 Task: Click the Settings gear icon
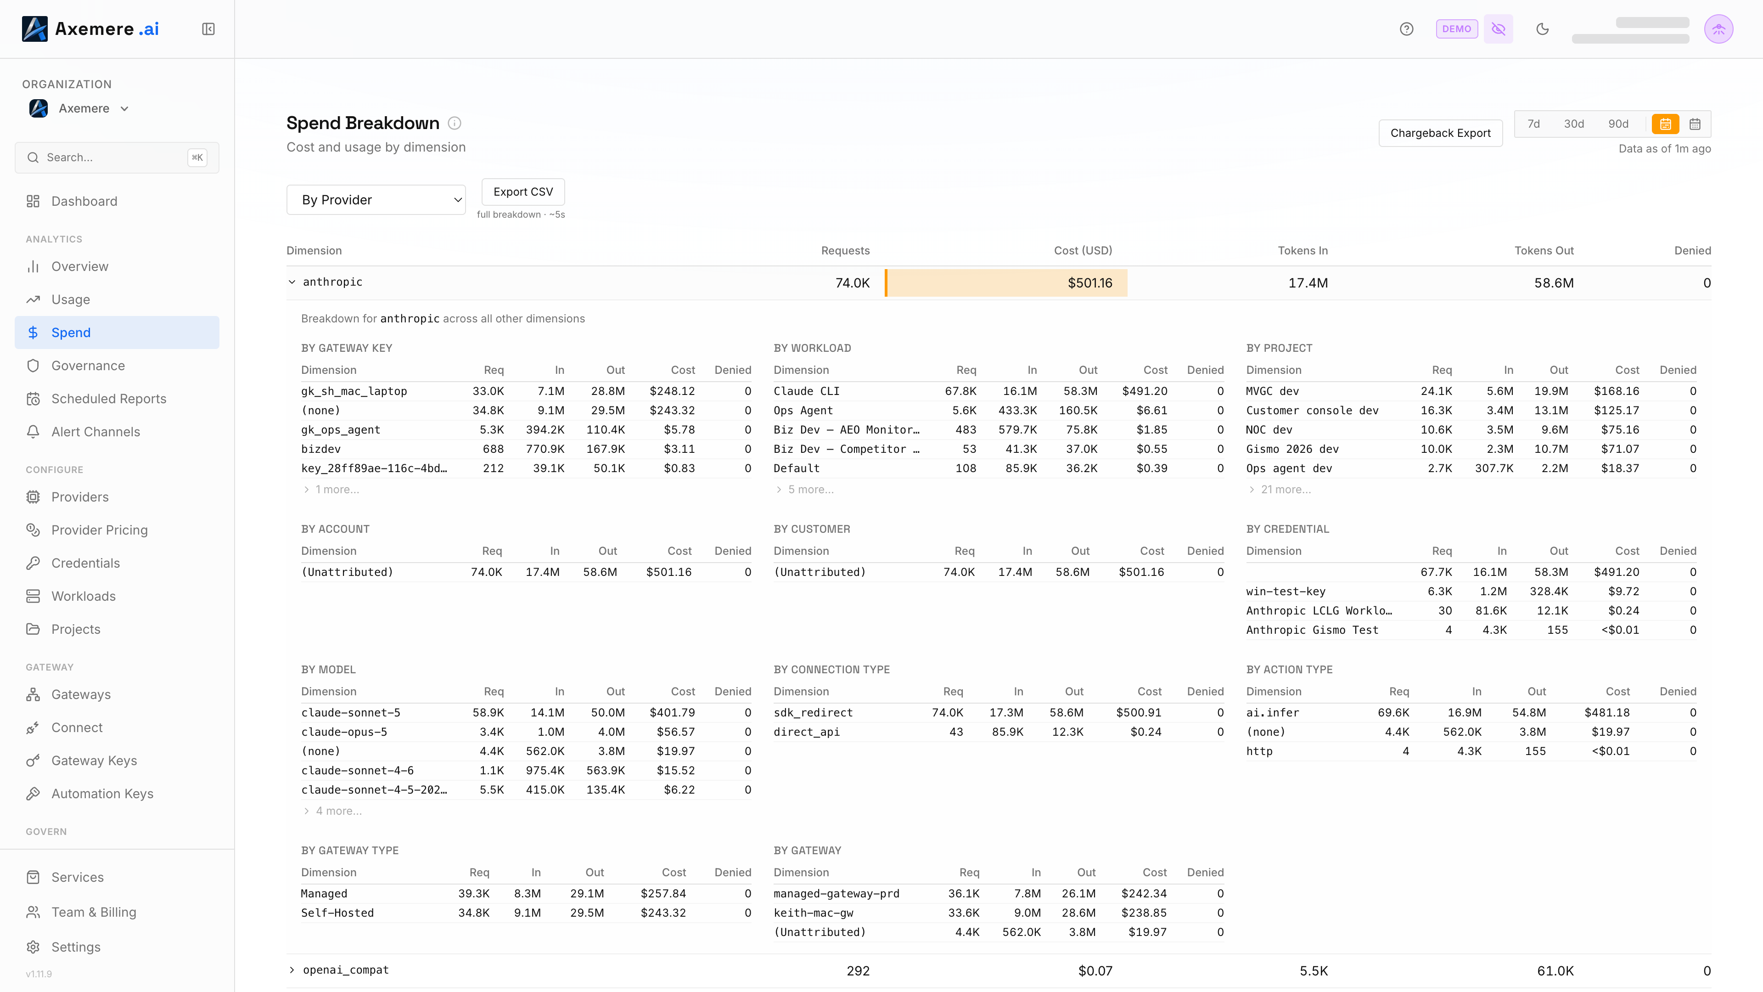click(33, 947)
